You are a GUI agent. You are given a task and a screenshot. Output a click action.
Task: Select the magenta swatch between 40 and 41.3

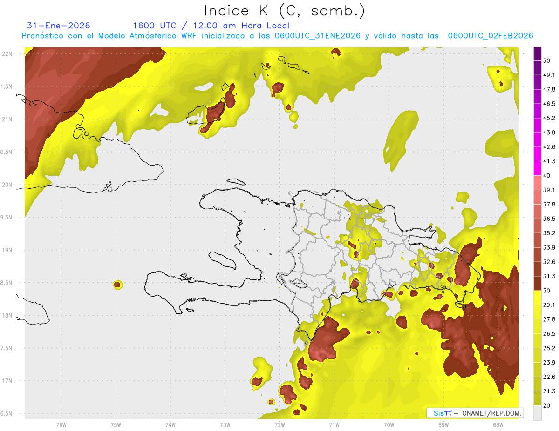pos(537,168)
